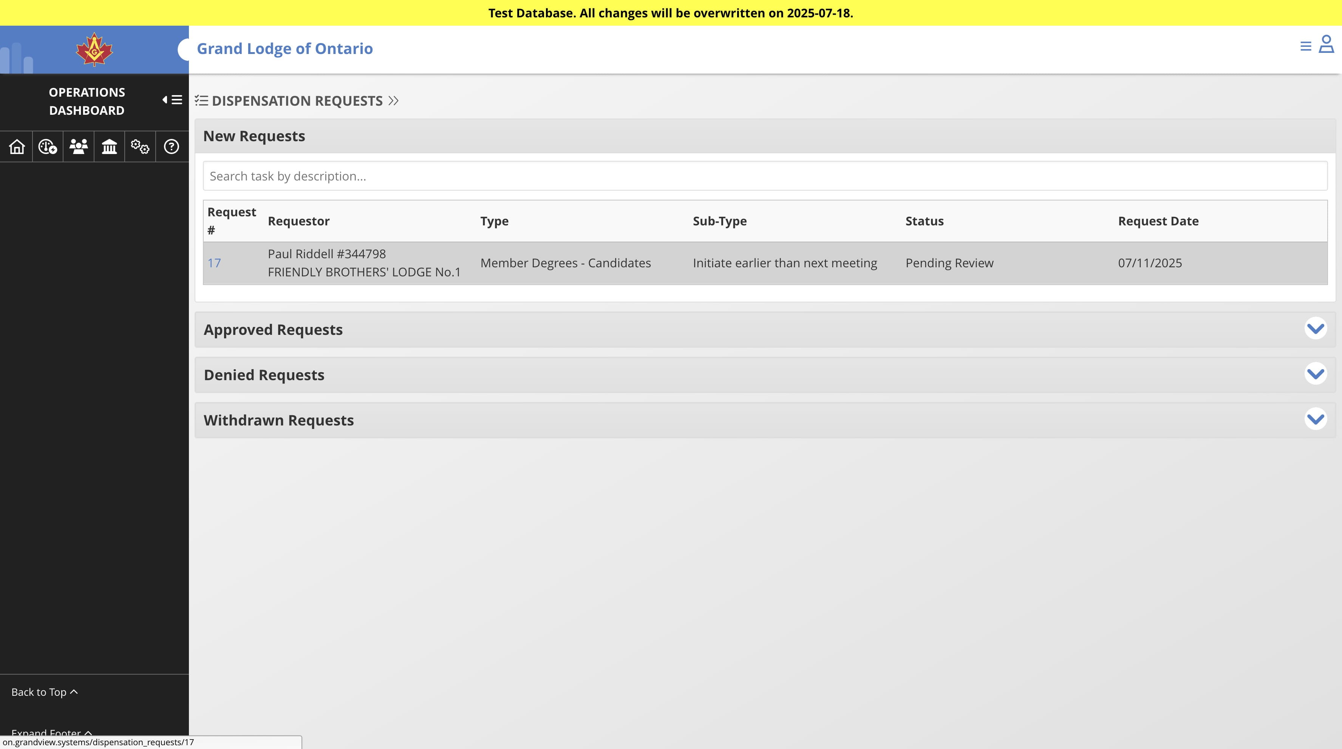Viewport: 1342px width, 749px height.
Task: Click Initiate earlier than next meeting cell
Action: click(x=785, y=264)
